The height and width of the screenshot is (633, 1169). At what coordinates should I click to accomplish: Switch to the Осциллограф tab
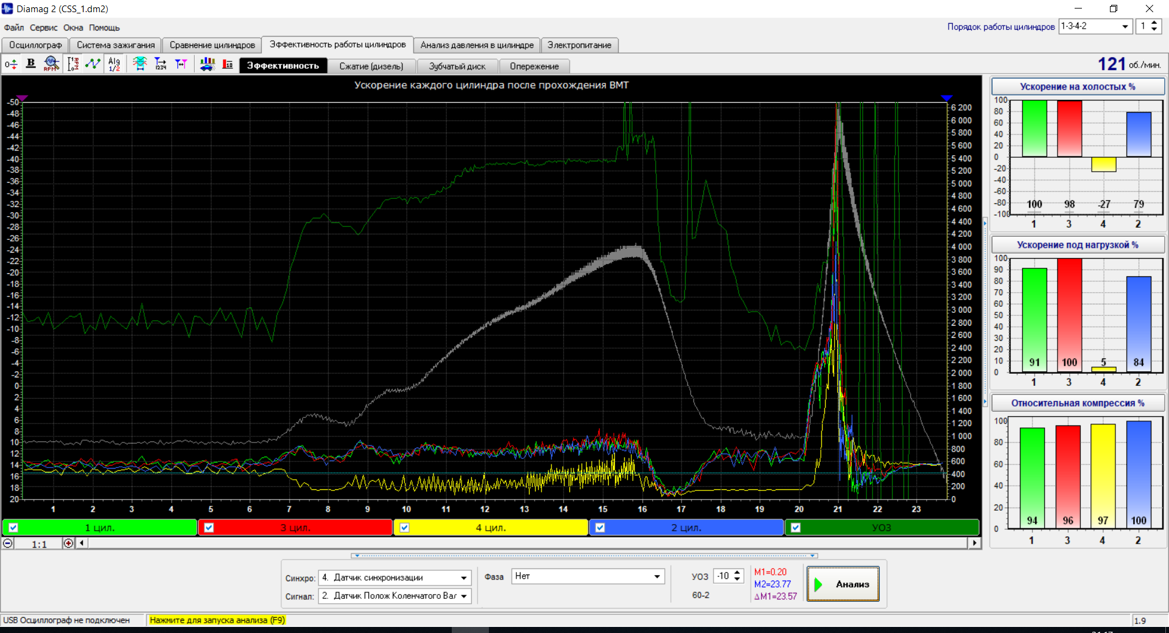click(x=35, y=45)
